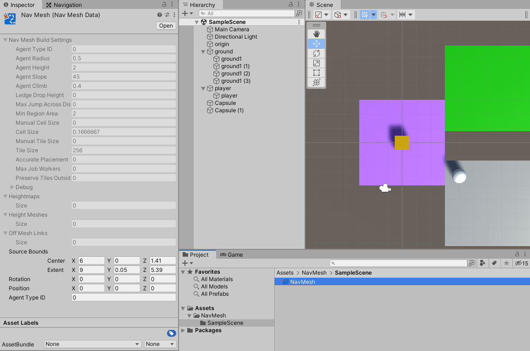Select the Move tool
This screenshot has width=530, height=351.
pos(317,44)
